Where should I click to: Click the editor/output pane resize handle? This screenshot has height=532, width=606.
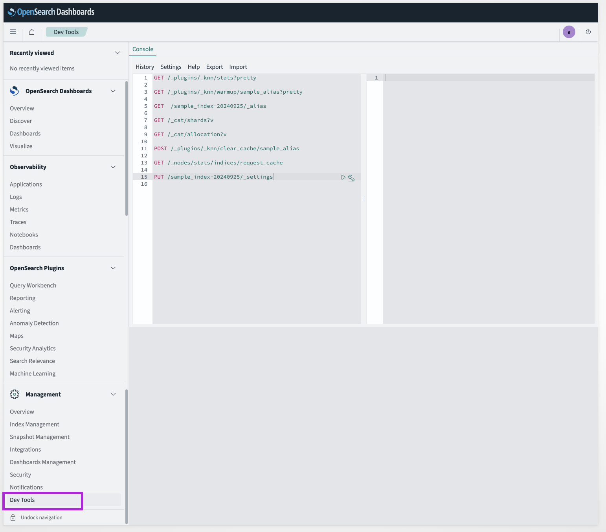pos(364,199)
